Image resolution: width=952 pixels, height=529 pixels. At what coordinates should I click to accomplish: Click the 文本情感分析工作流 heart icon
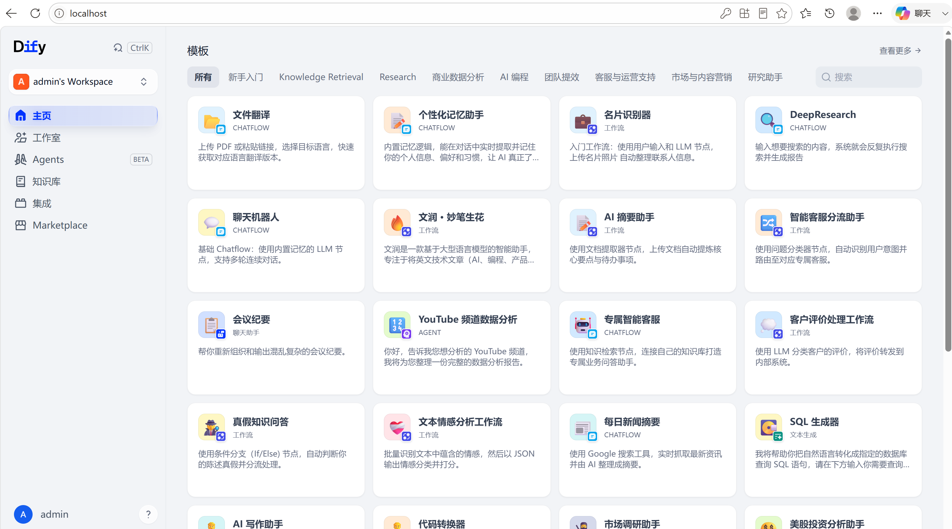pyautogui.click(x=397, y=427)
